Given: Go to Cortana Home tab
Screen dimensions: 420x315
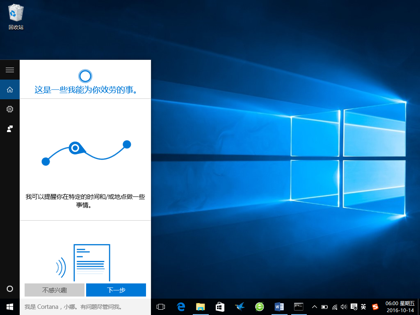Looking at the screenshot, I should [10, 89].
